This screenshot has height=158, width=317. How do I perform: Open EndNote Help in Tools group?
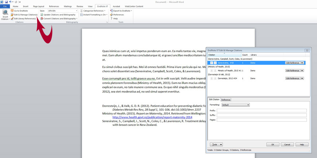pyautogui.click(x=114, y=19)
